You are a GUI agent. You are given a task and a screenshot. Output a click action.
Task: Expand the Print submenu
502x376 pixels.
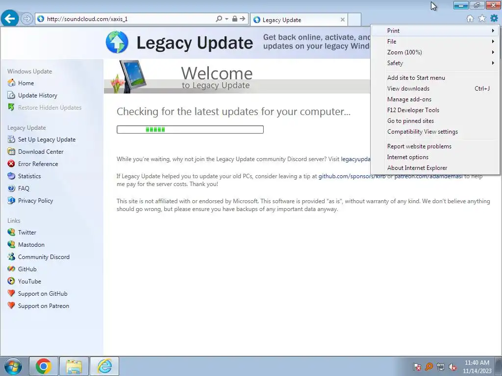[x=435, y=31]
